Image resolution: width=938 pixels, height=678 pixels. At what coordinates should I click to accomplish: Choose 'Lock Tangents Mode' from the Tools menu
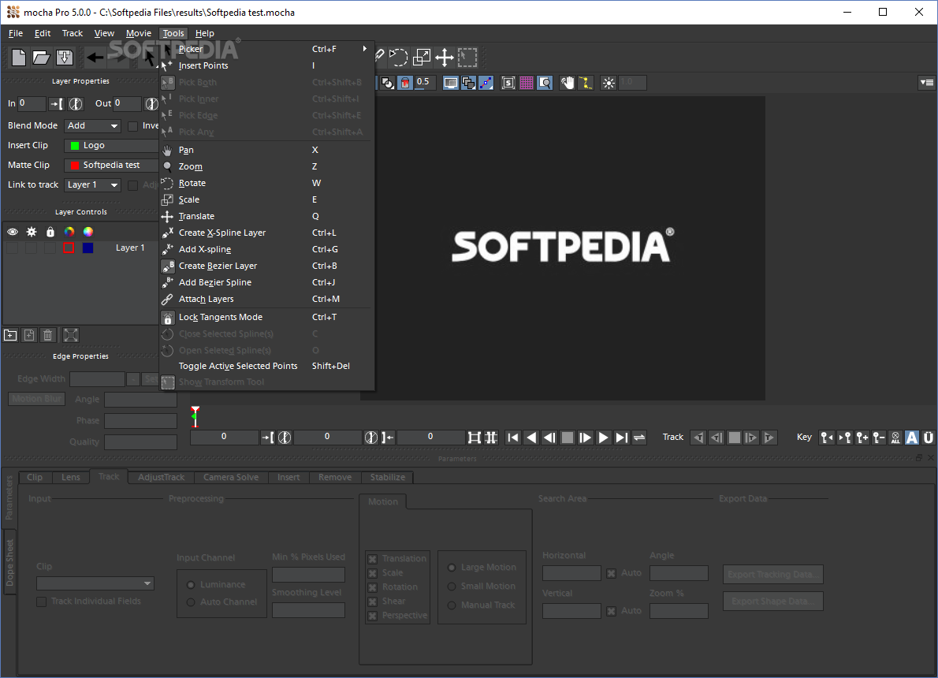point(266,317)
